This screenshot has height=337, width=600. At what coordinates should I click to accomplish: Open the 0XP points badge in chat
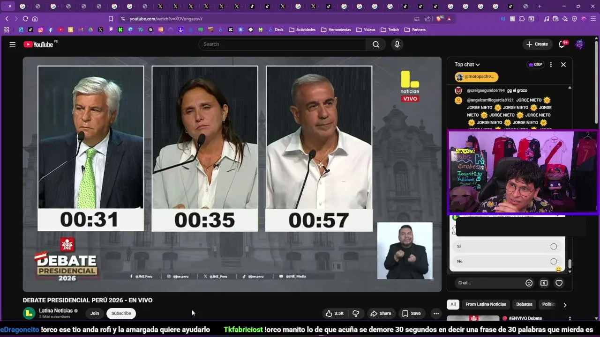pyautogui.click(x=535, y=65)
